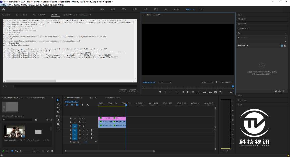290x157 pixels.
Task: Choose the Hand tool
Action: [x=58, y=124]
